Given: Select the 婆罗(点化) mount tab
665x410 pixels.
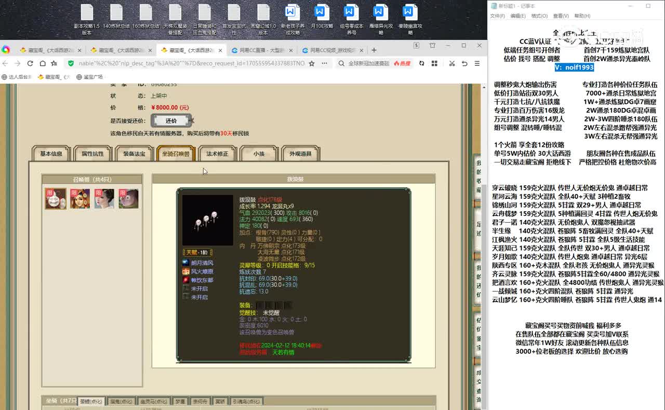Looking at the screenshot, I should tap(91, 401).
